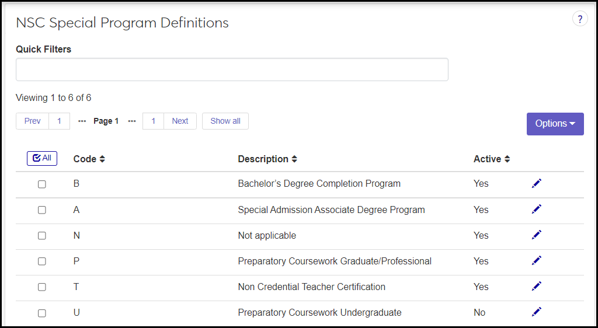Viewport: 598px width, 328px height.
Task: Click pencil icon for Not applicable row
Action: [x=537, y=235]
